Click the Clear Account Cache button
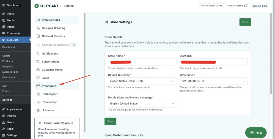 click(211, 6)
